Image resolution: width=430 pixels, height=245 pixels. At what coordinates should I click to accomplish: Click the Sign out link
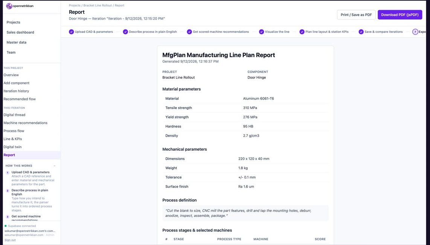point(10,240)
